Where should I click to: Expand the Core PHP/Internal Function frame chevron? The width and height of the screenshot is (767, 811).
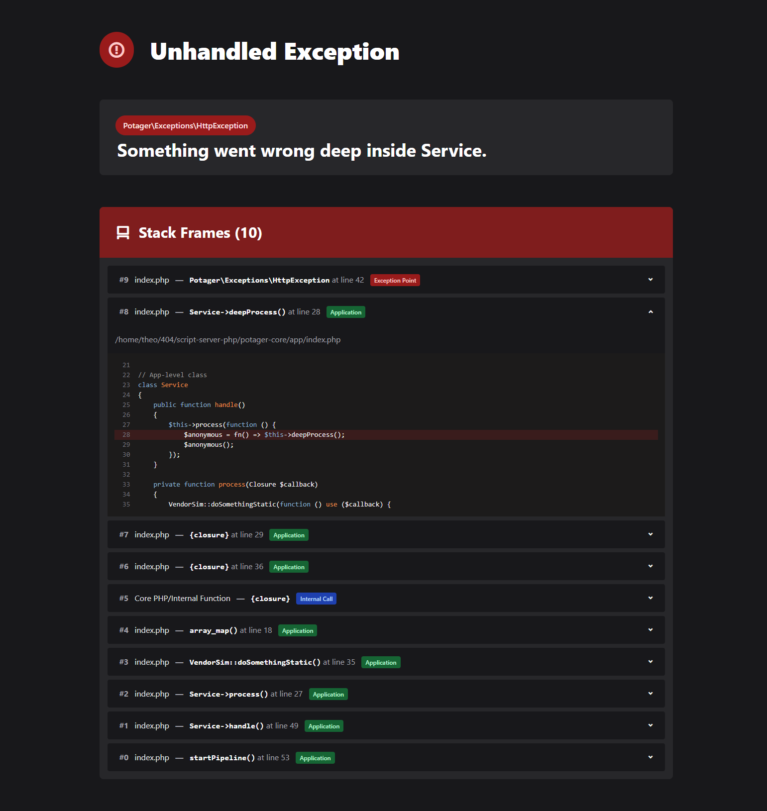pos(650,598)
